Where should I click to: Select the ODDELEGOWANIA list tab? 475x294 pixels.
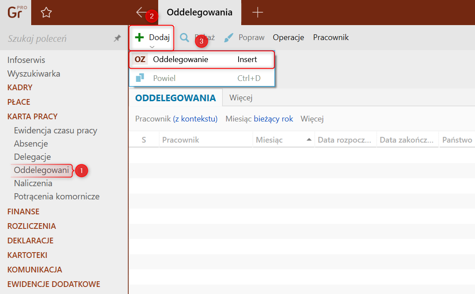click(176, 98)
